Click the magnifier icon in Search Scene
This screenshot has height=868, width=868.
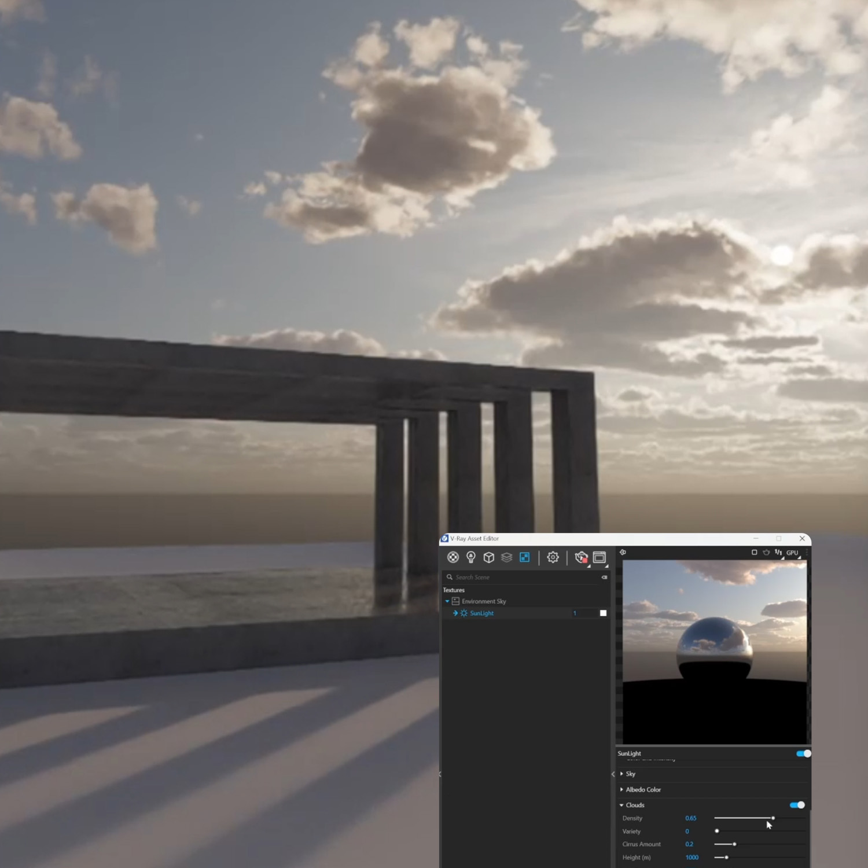tap(450, 577)
